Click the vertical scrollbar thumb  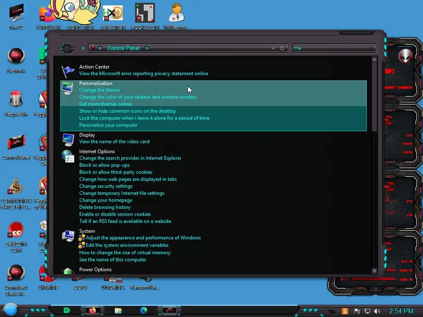[x=374, y=97]
